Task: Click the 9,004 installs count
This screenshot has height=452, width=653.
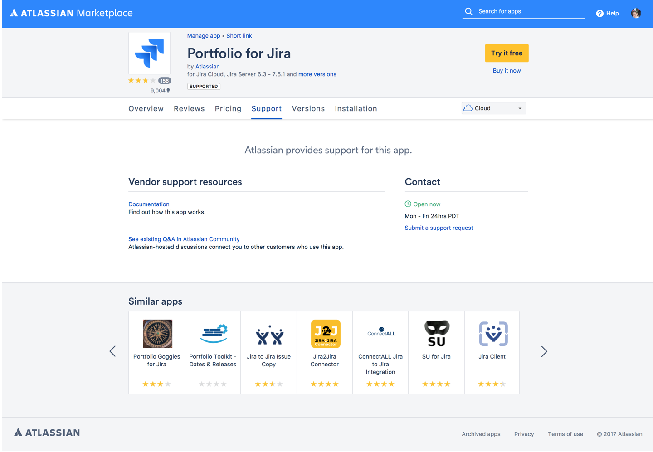Action: (160, 91)
